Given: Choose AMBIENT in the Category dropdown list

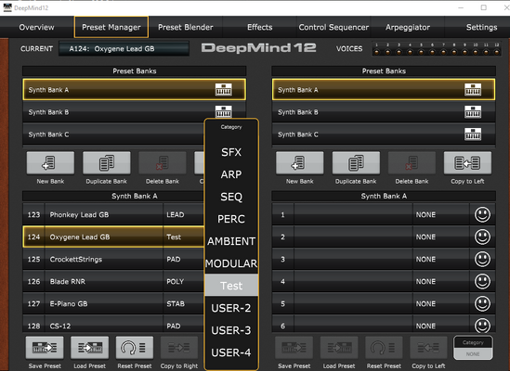Looking at the screenshot, I should pos(231,241).
